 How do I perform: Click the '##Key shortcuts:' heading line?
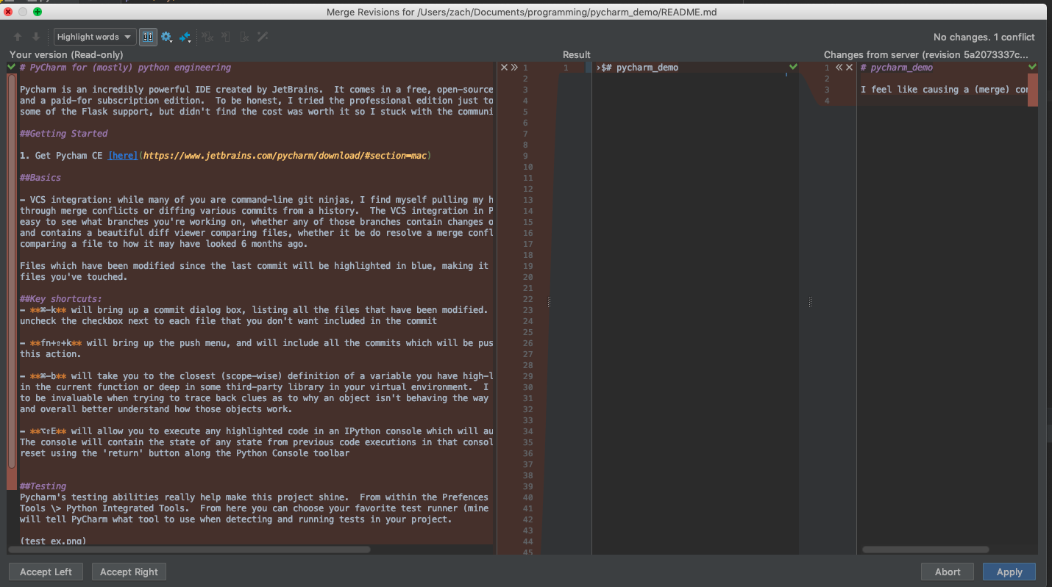pos(61,299)
